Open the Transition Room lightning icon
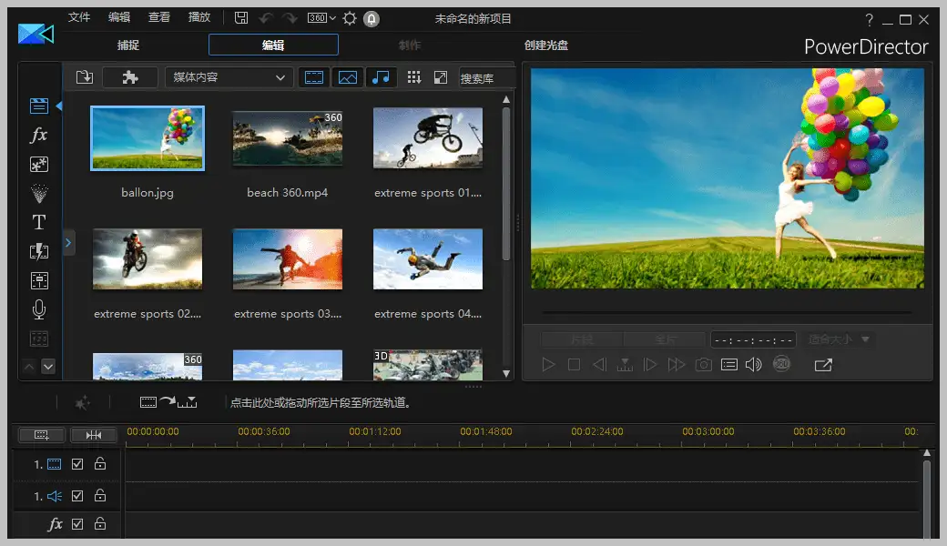Screen dimensions: 947x546 [38, 251]
